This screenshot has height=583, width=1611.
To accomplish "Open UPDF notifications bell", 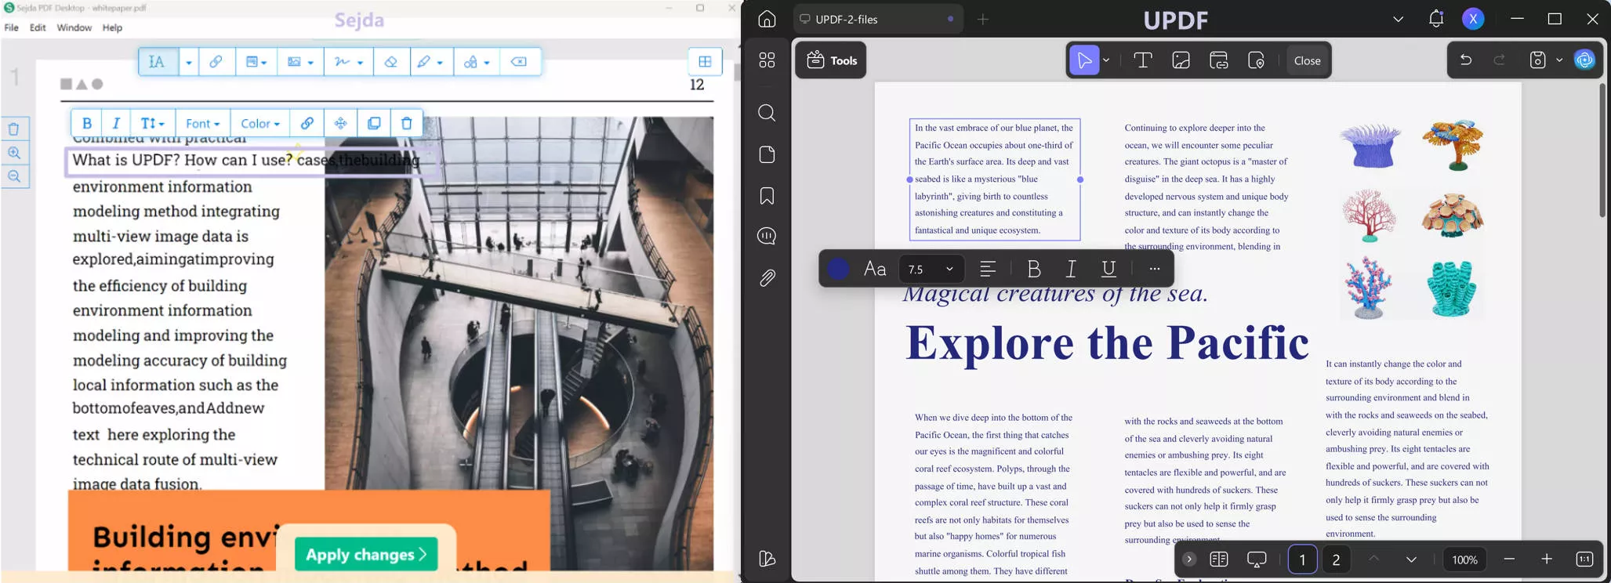I will (x=1436, y=19).
